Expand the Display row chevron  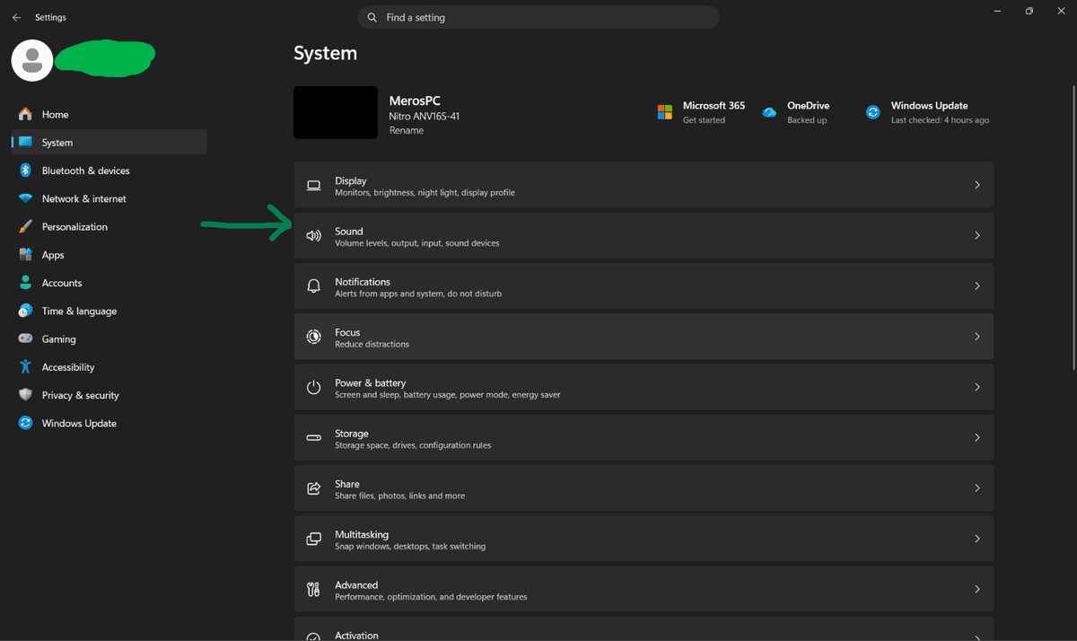[x=977, y=185]
